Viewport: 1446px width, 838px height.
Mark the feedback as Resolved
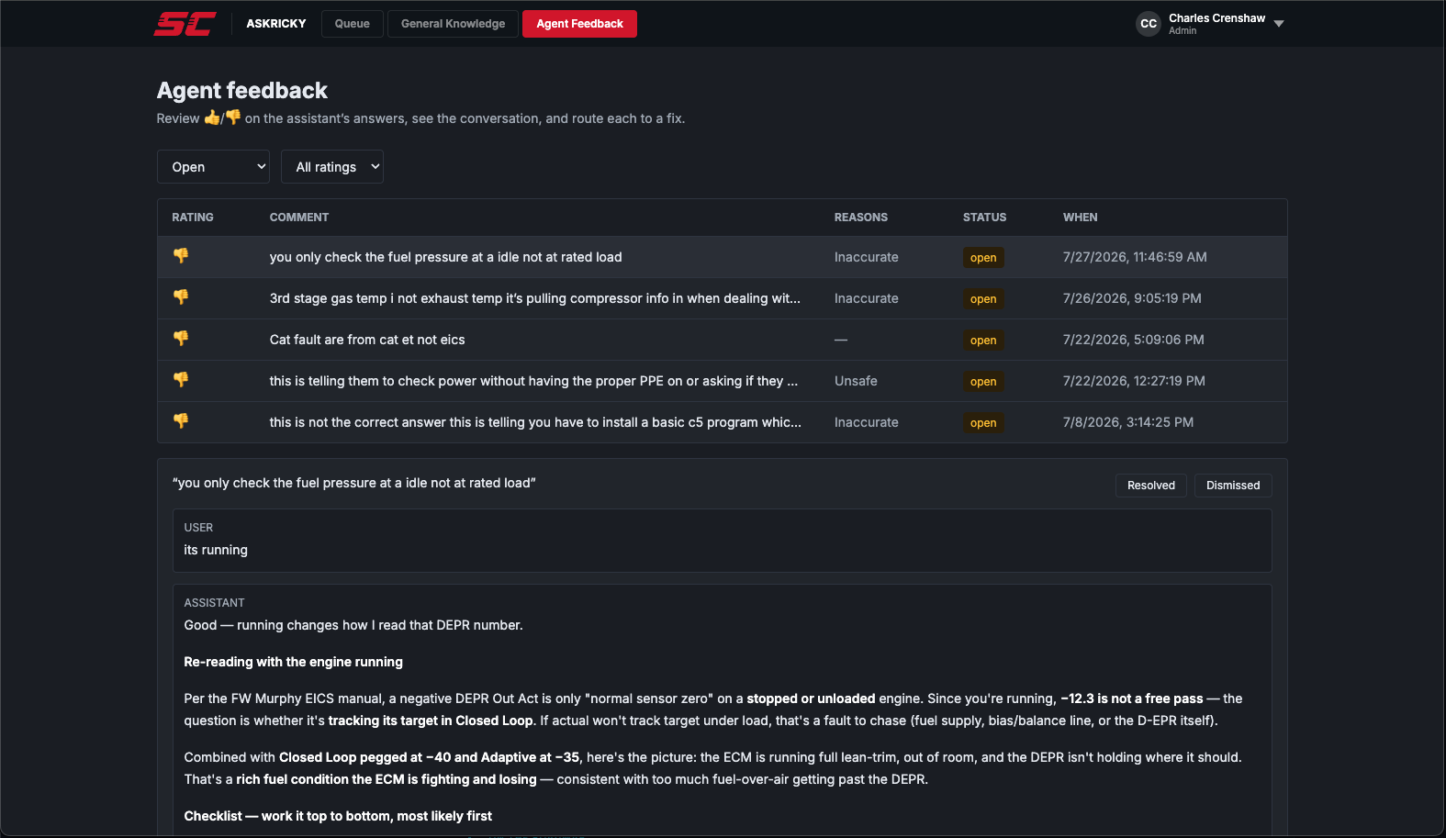[1151, 486]
